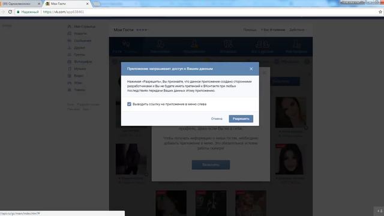Click the green secure lock icon in address bar
Viewport: 384px width, 216px height.
coord(18,12)
